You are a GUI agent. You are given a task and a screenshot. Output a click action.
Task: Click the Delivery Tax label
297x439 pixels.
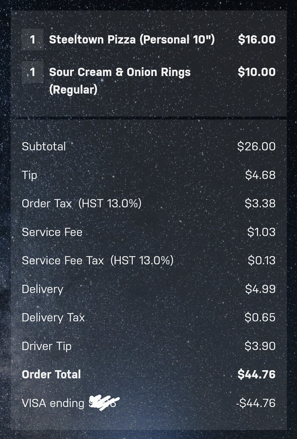(x=53, y=318)
